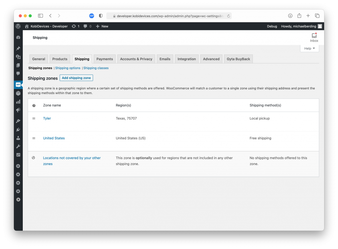Click the Safari address bar URL field
The height and width of the screenshot is (249, 338).
point(169,16)
